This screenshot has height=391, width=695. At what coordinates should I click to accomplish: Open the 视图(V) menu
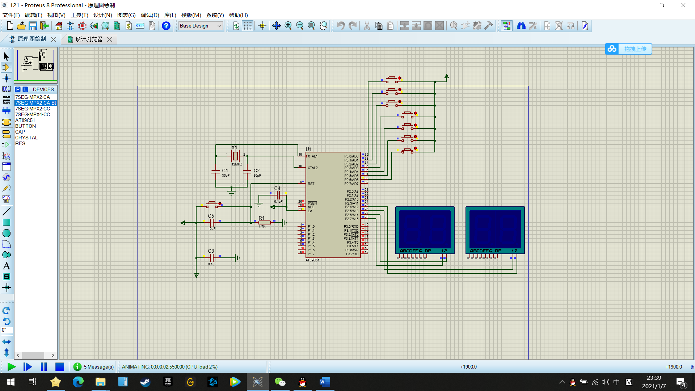click(56, 15)
